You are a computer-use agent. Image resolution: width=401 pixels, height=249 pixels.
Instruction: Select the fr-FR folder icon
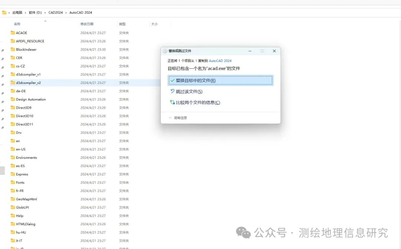point(13,190)
